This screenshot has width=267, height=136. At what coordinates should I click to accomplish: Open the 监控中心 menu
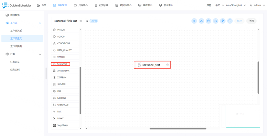(145, 5)
